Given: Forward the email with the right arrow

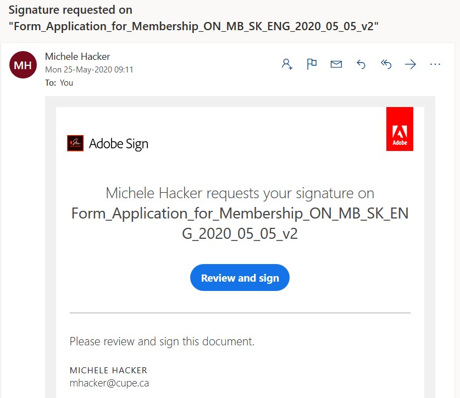Looking at the screenshot, I should pyautogui.click(x=411, y=64).
